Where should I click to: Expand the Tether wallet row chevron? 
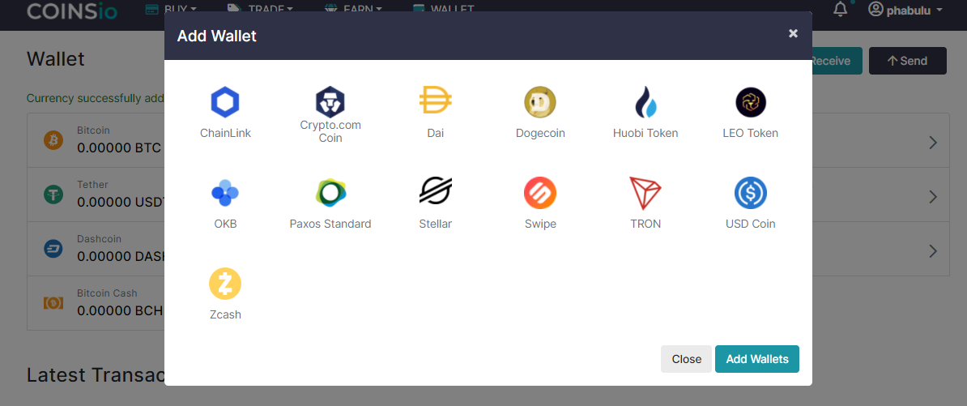[932, 197]
